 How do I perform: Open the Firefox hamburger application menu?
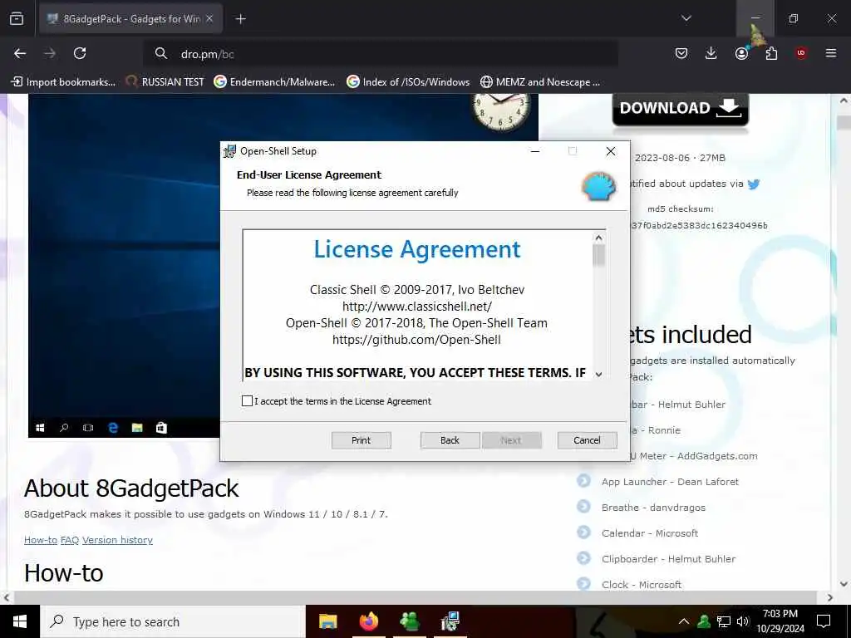[831, 53]
